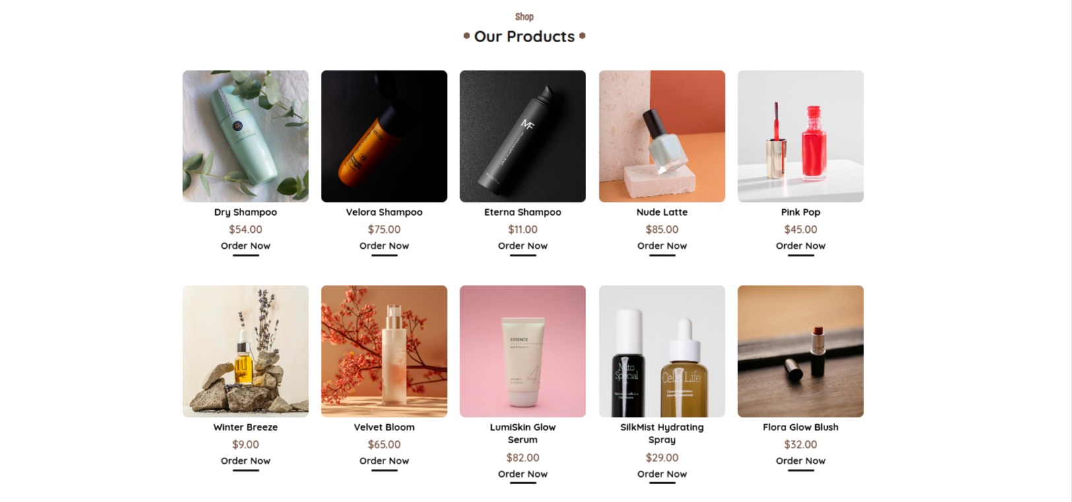Click Order Now for Eterna Shampoo
The width and height of the screenshot is (1072, 502).
point(523,246)
